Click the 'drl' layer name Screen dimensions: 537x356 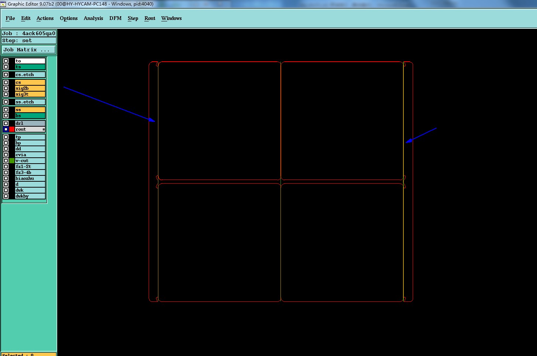click(30, 123)
